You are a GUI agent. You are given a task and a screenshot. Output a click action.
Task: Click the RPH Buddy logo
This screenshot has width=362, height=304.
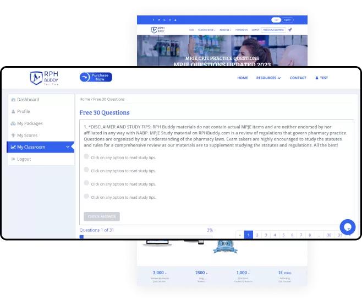[44, 78]
